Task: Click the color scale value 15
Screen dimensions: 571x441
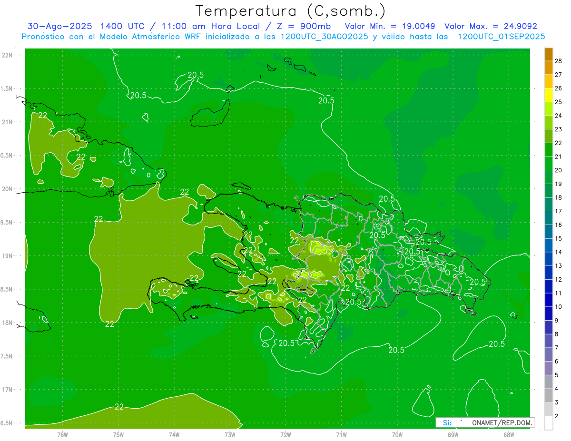Action: click(559, 238)
